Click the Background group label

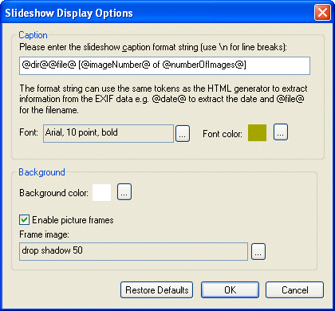[x=41, y=172]
